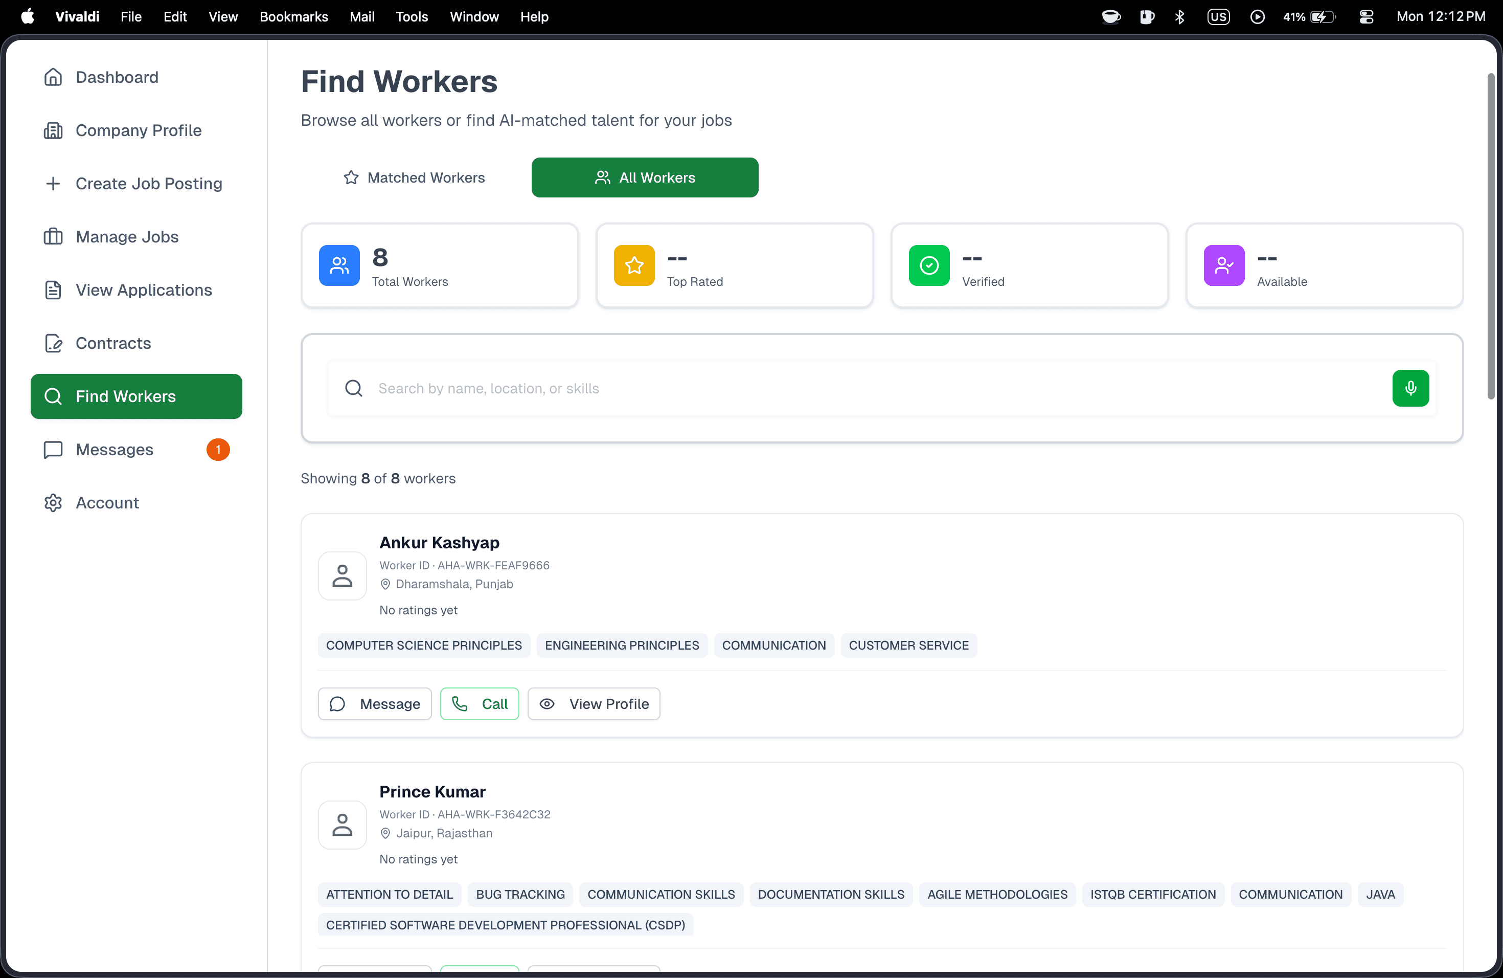The image size is (1503, 978).
Task: View Profile of Ankur Kashyap
Action: [594, 704]
